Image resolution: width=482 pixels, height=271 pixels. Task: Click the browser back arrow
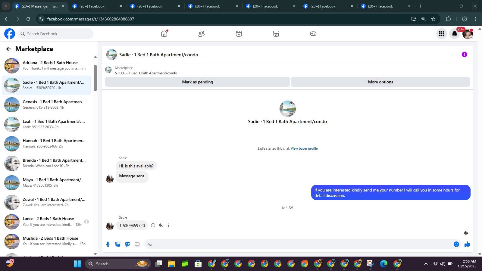coord(7,19)
